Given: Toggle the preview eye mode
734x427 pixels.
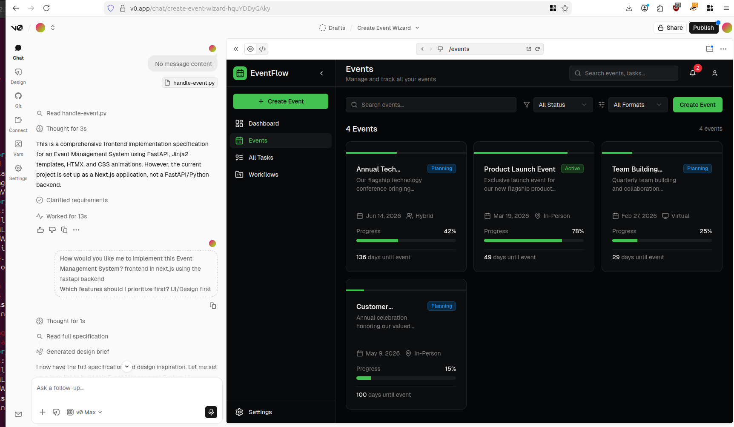Looking at the screenshot, I should 250,49.
